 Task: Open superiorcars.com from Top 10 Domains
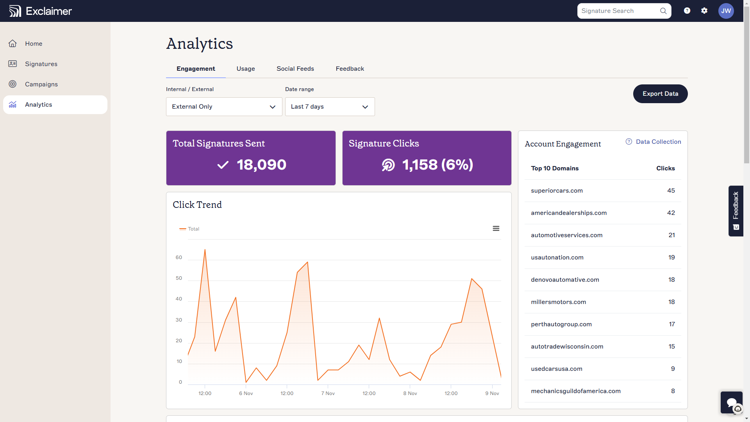557,191
